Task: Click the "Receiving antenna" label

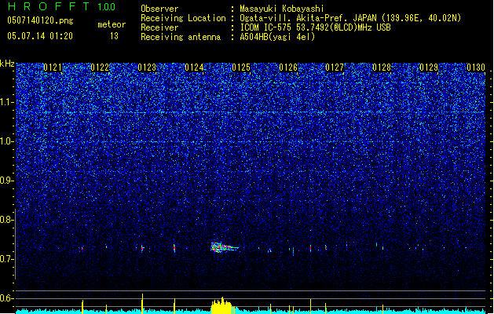Action: coord(181,37)
